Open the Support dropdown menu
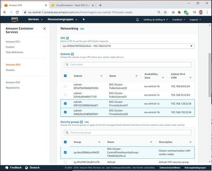 coord(195,20)
